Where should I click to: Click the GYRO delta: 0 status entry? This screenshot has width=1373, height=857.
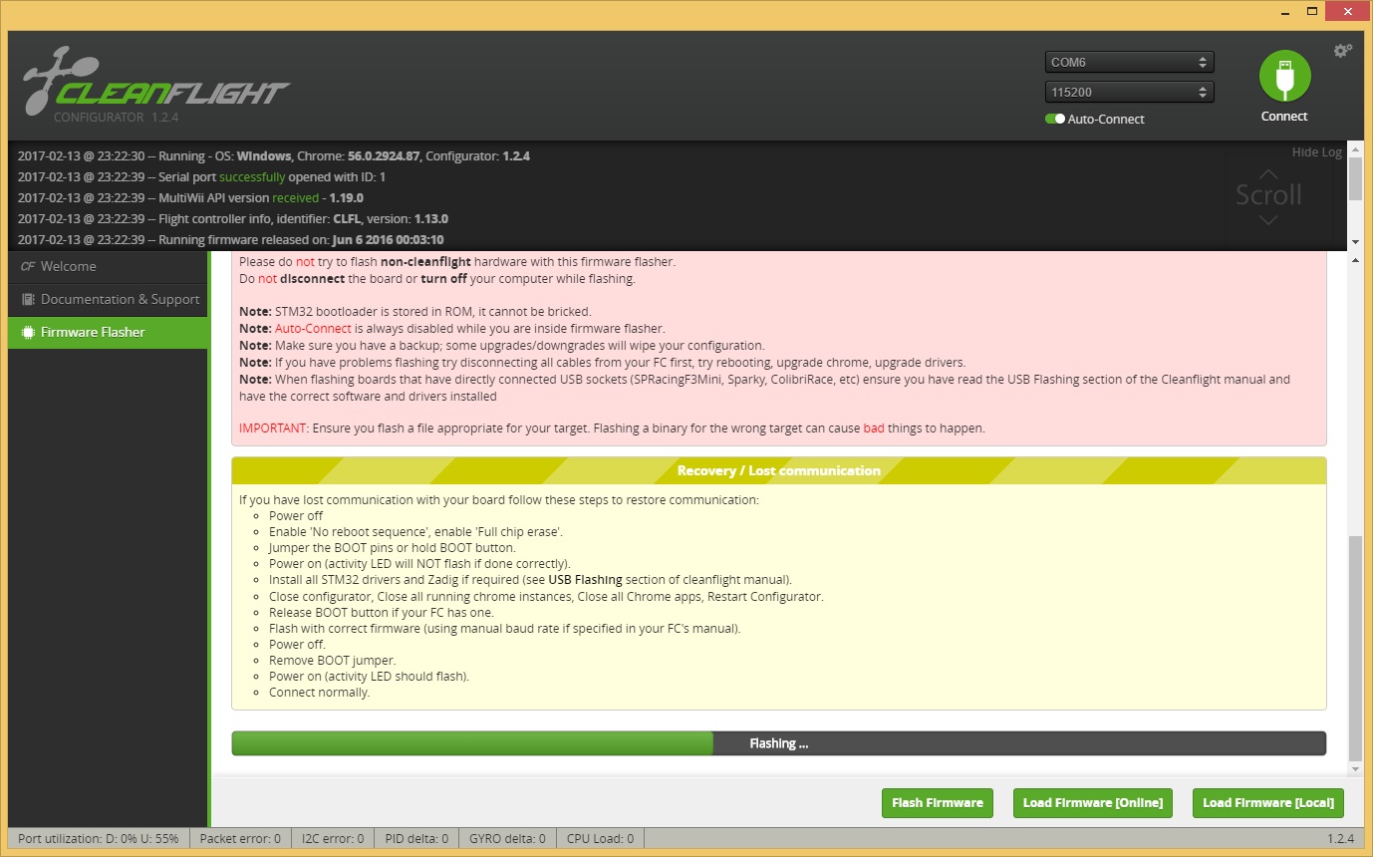[x=506, y=839]
